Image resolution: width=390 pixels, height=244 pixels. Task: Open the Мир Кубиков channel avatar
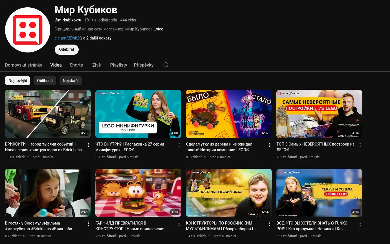coord(28,30)
